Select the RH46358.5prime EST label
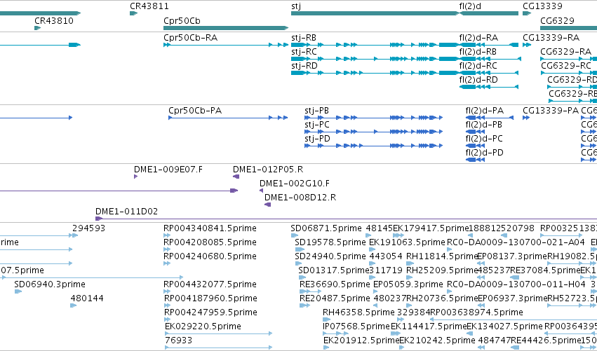Image resolution: width=597 pixels, height=351 pixels. click(x=358, y=312)
